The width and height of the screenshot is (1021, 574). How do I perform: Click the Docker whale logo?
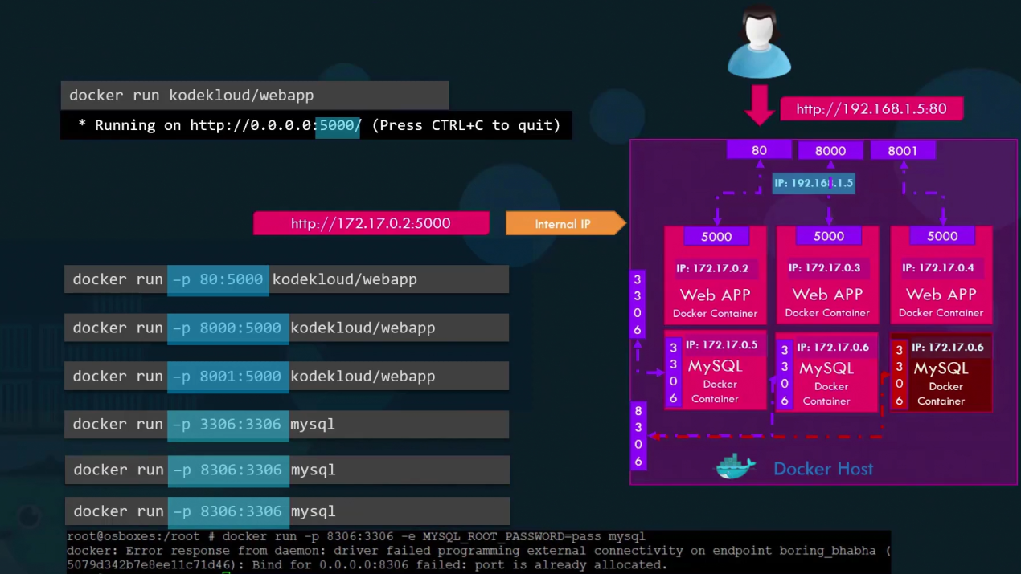click(736, 466)
